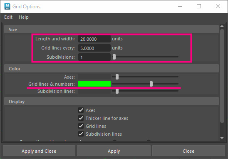
Task: Click the 'Axes:' color label
Action: point(69,77)
